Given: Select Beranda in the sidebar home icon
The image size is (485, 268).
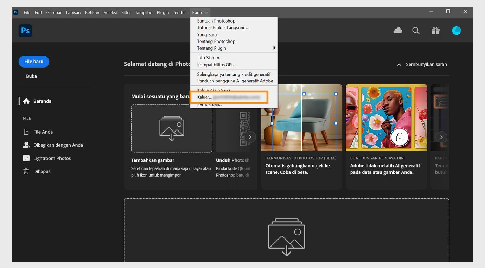Looking at the screenshot, I should point(26,101).
